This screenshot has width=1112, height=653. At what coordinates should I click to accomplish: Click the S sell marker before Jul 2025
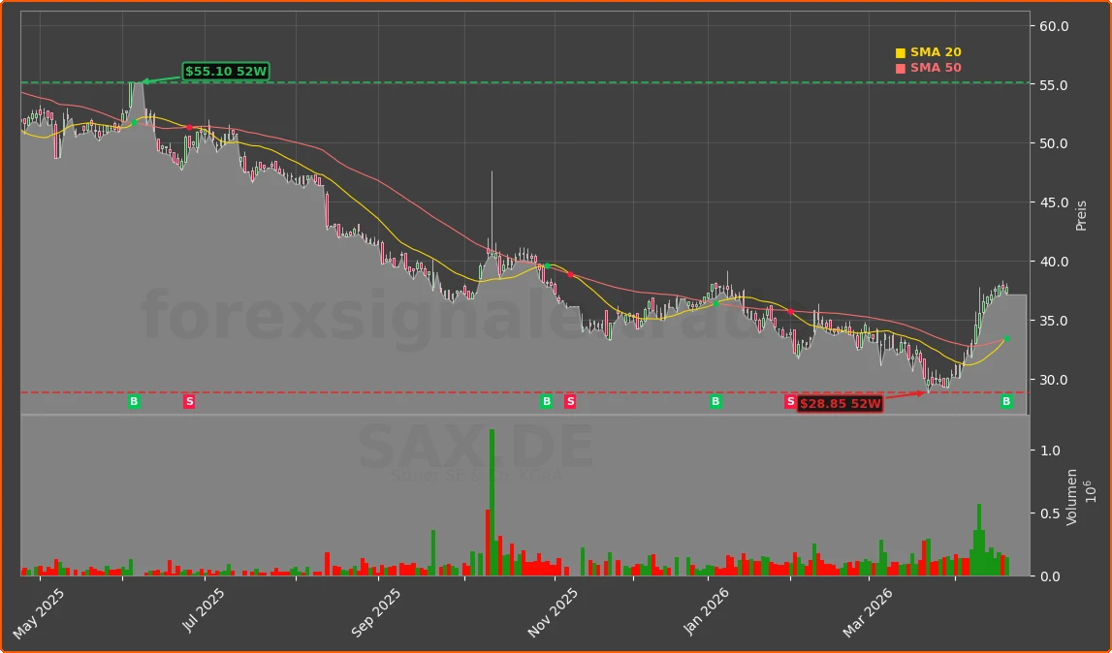(x=189, y=402)
